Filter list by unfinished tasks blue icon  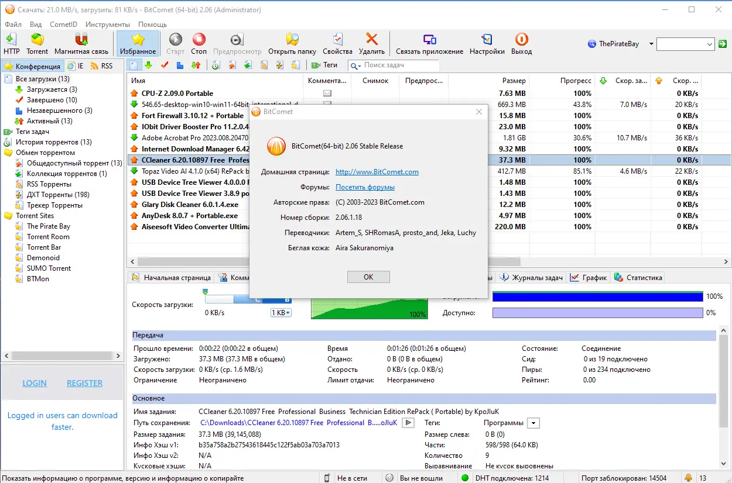point(180,65)
